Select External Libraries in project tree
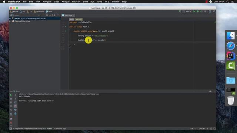This screenshot has height=133, width=237. point(22,21)
